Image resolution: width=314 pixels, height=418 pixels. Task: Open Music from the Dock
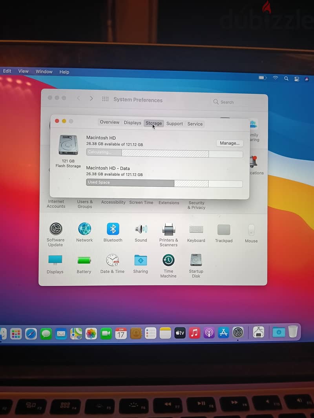[195, 333]
